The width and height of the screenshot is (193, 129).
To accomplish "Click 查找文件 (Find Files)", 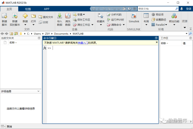I will point(46,17).
